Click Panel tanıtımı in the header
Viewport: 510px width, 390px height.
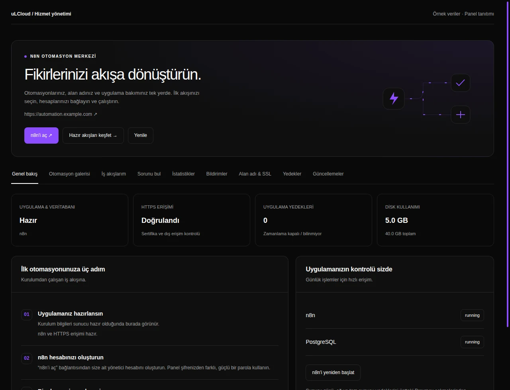[479, 14]
